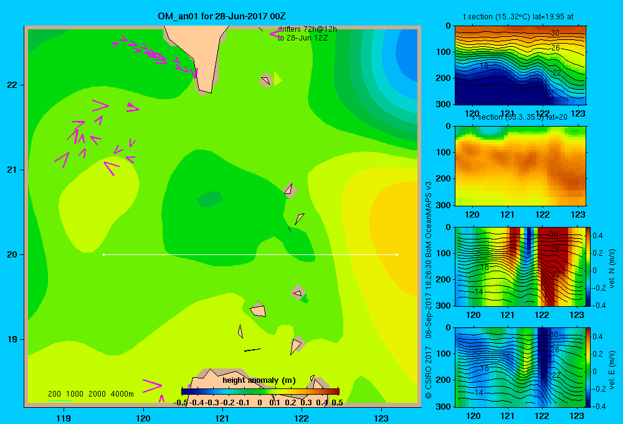Screen dimensions: 623x424
Task: Click longitude label 123 under the main map
Action: click(381, 418)
